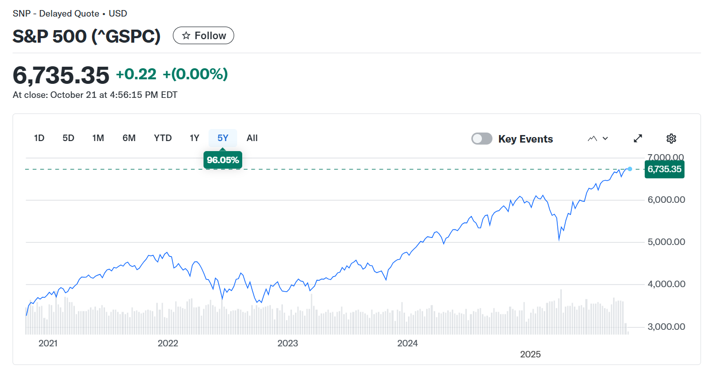Select the YTD time range

163,138
